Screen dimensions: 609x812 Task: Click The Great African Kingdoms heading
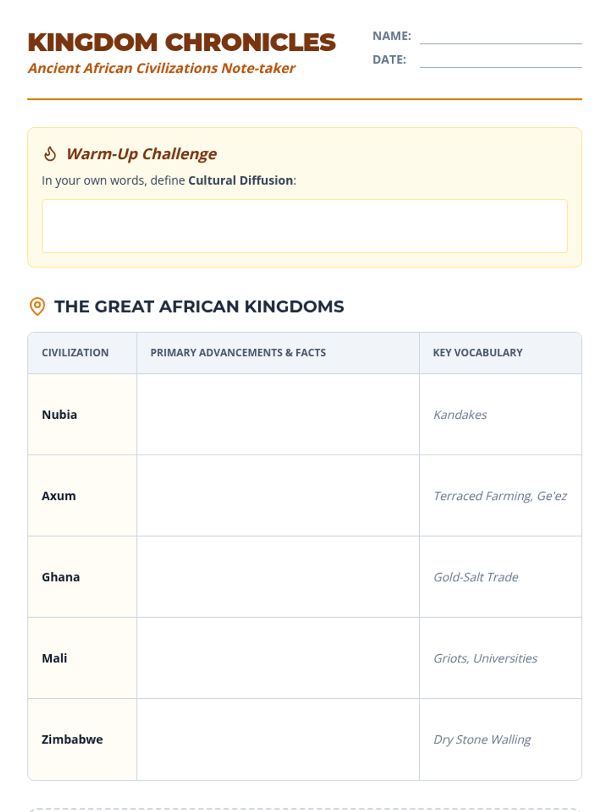pyautogui.click(x=199, y=307)
